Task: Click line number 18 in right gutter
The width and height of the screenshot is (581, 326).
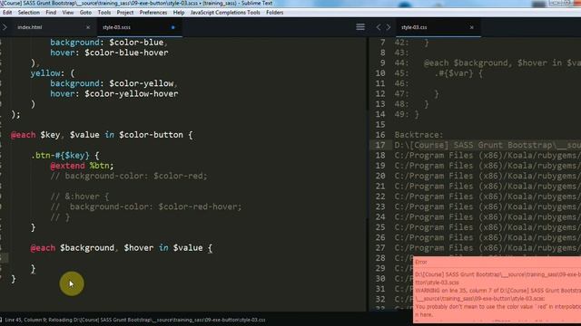Action: click(x=380, y=155)
